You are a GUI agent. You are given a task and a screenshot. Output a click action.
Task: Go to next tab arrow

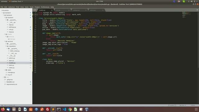tap(35, 10)
